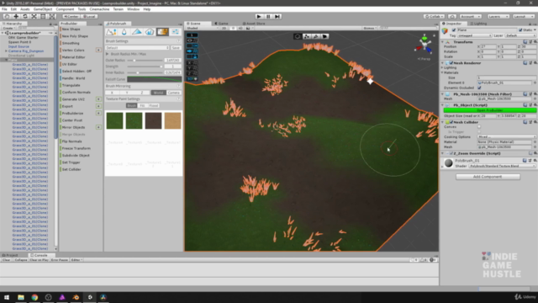Select the Rect transform tool

click(x=43, y=16)
